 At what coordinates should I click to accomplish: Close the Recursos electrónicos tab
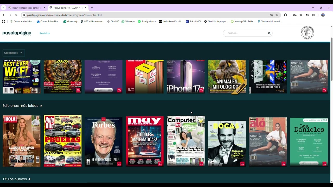44,8
